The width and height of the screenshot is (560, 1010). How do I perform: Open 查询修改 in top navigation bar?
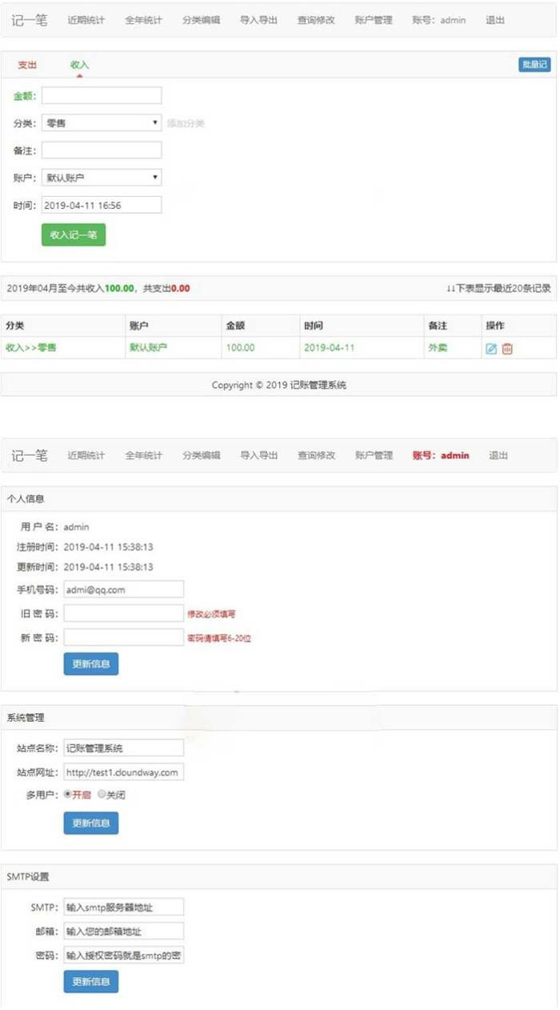point(316,19)
